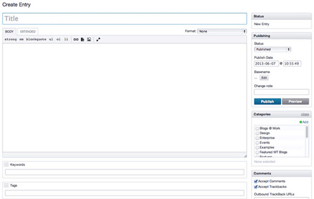Screen dimensions: 314x199
Task: Click the Preview button
Action: point(295,101)
